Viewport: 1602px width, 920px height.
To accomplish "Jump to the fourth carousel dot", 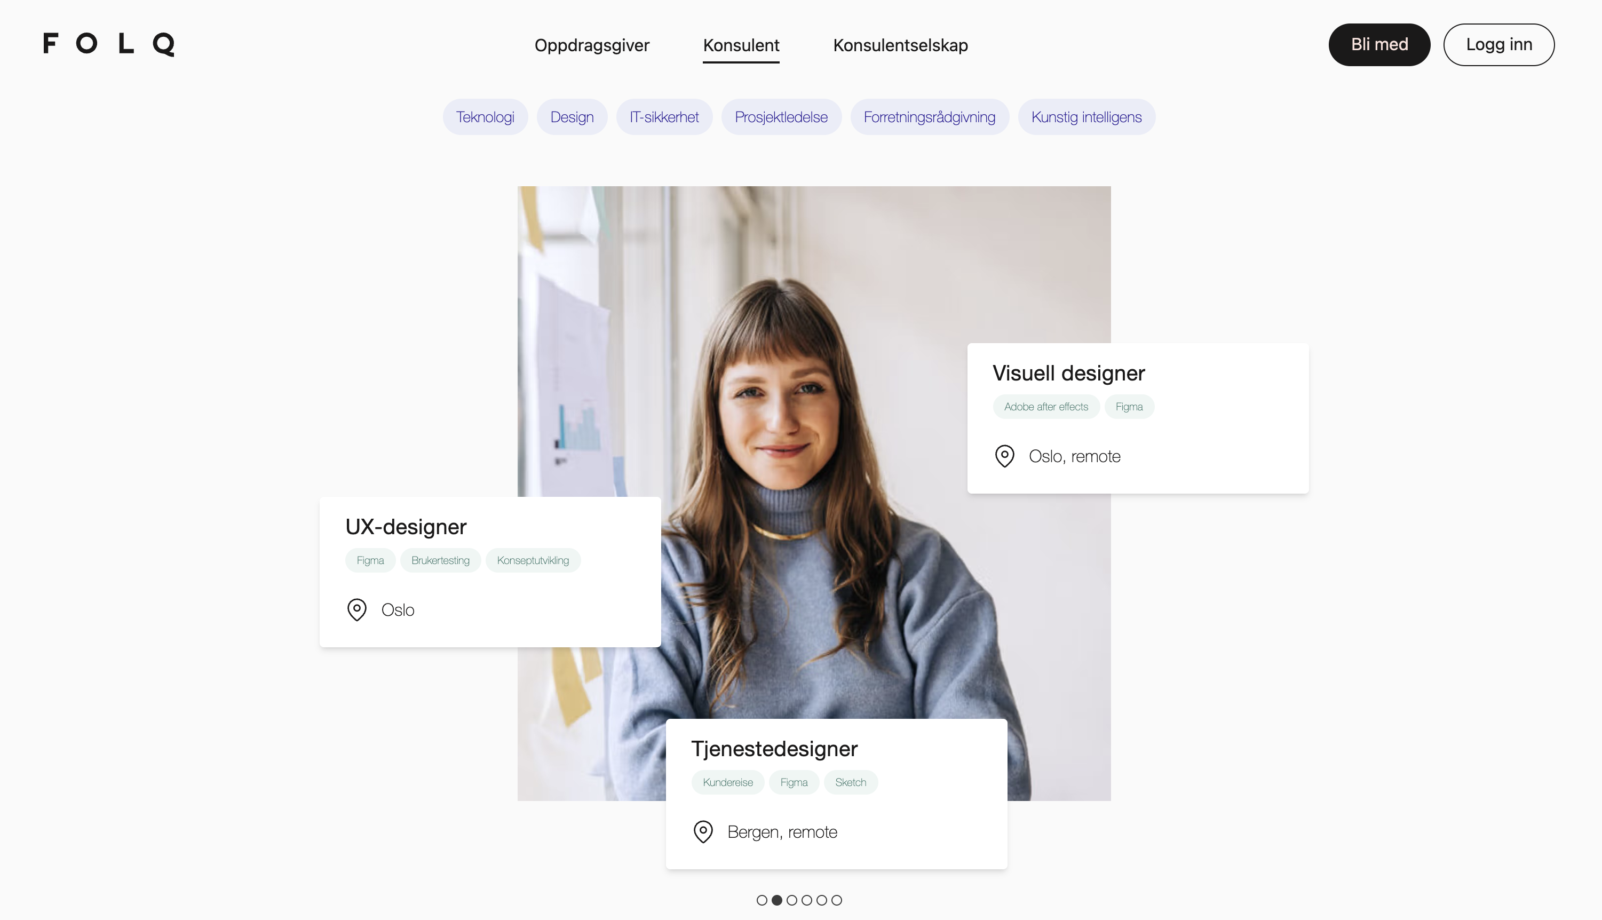I will (807, 900).
